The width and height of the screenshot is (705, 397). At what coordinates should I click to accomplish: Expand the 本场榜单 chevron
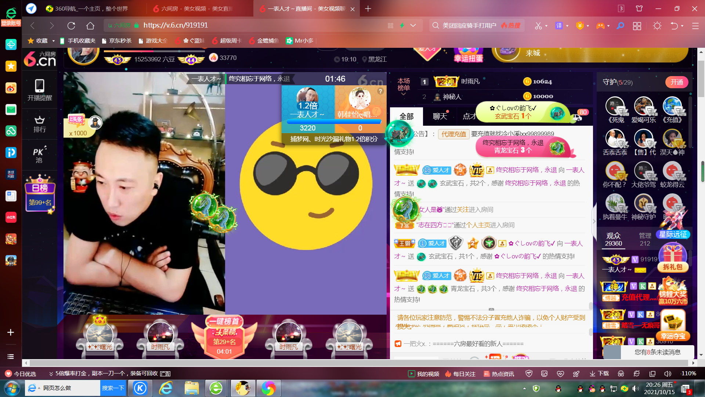403,94
